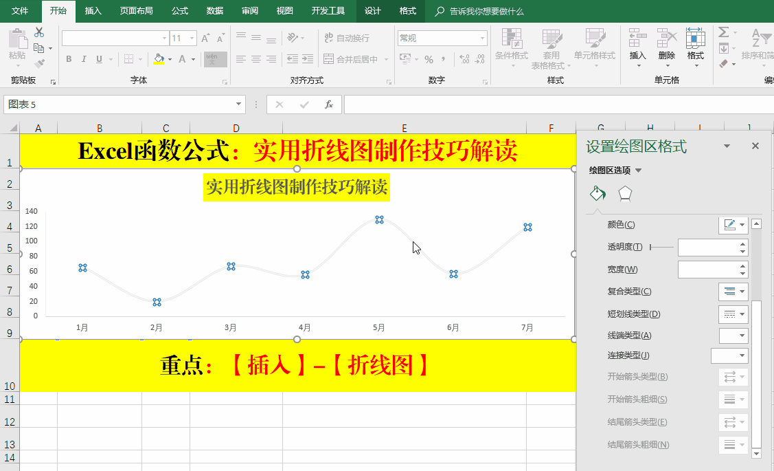The width and height of the screenshot is (774, 471).
Task: Open the font name dropdown
Action: (x=164, y=38)
